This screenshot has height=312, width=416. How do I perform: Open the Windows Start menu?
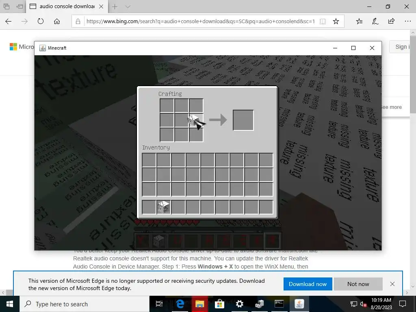pos(10,304)
